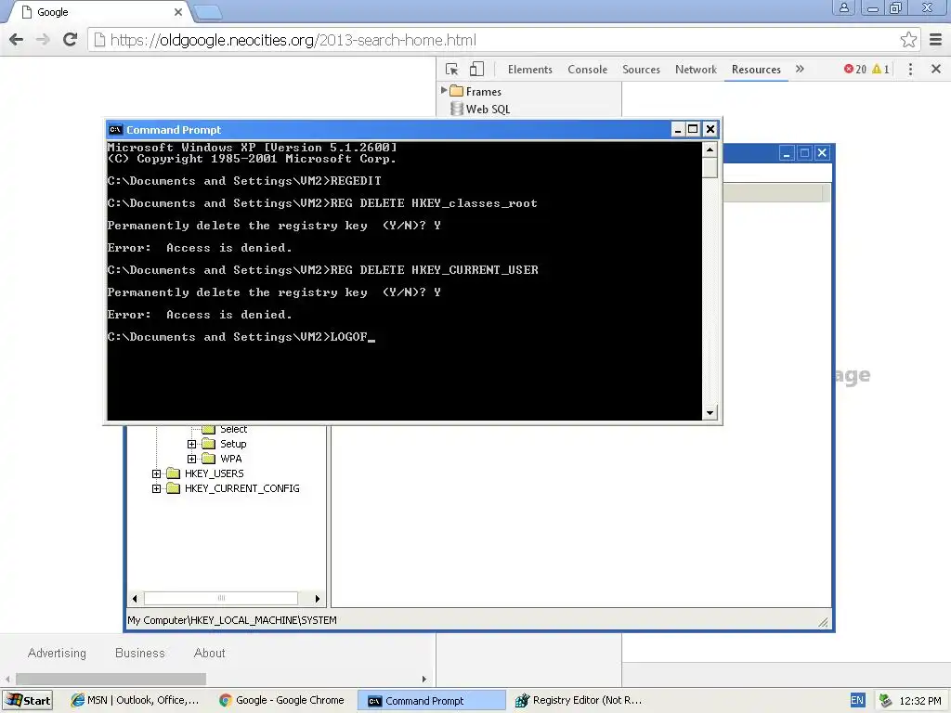Screen dimensions: 951x713
Task: Maximize the Command Prompt window
Action: click(693, 129)
